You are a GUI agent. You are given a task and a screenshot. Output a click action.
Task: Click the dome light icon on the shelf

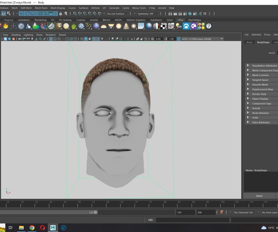coord(103,26)
